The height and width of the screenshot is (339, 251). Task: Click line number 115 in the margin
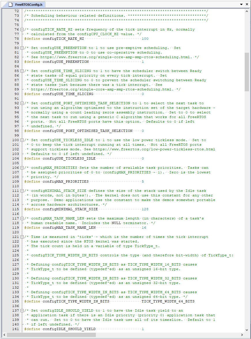[15, 209]
